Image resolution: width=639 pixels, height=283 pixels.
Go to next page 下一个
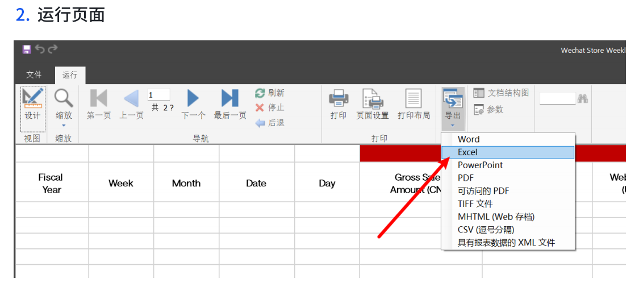point(193,105)
